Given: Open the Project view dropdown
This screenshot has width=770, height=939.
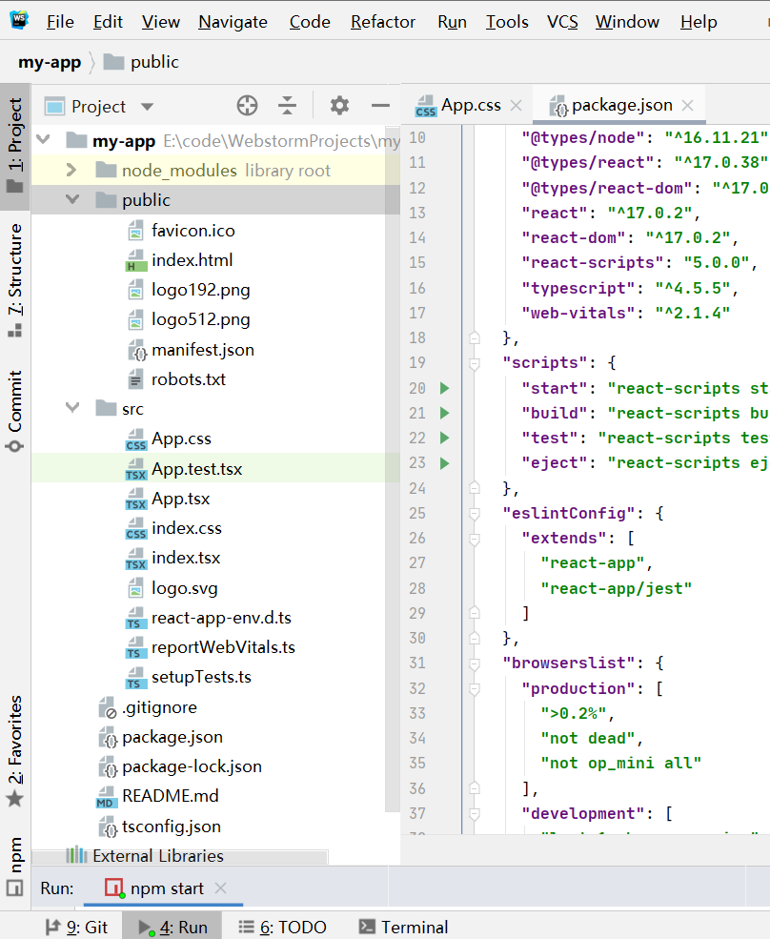Looking at the screenshot, I should tap(148, 107).
